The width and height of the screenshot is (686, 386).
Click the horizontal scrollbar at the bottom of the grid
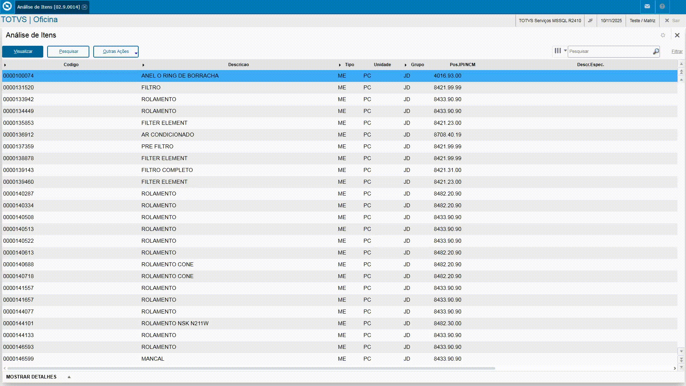250,368
